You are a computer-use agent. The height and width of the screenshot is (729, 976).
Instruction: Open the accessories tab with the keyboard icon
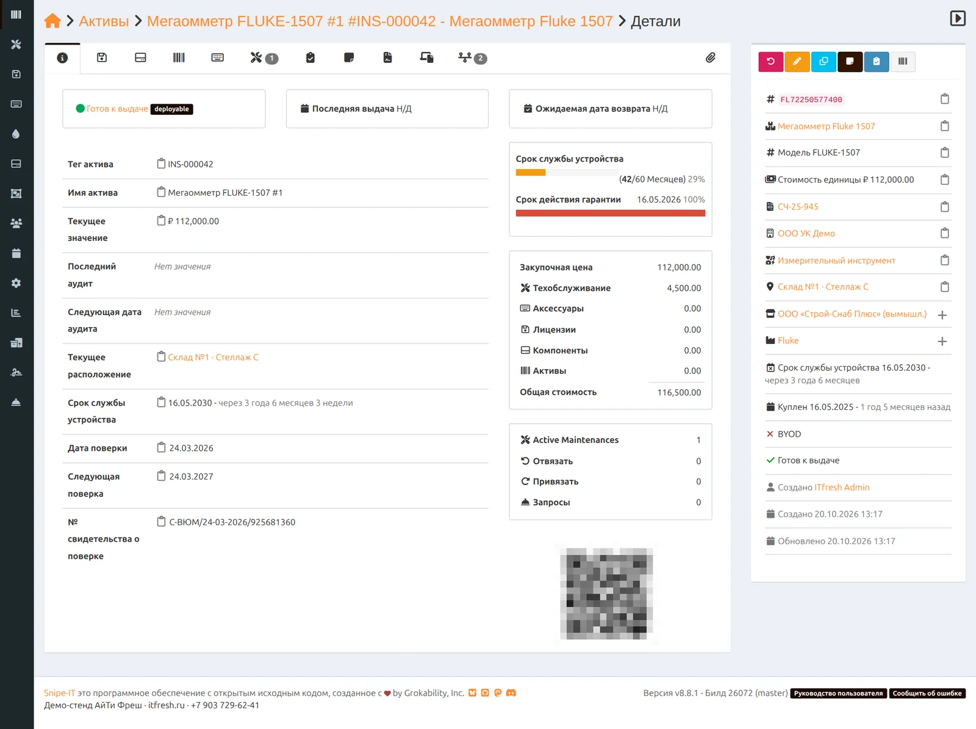click(217, 58)
